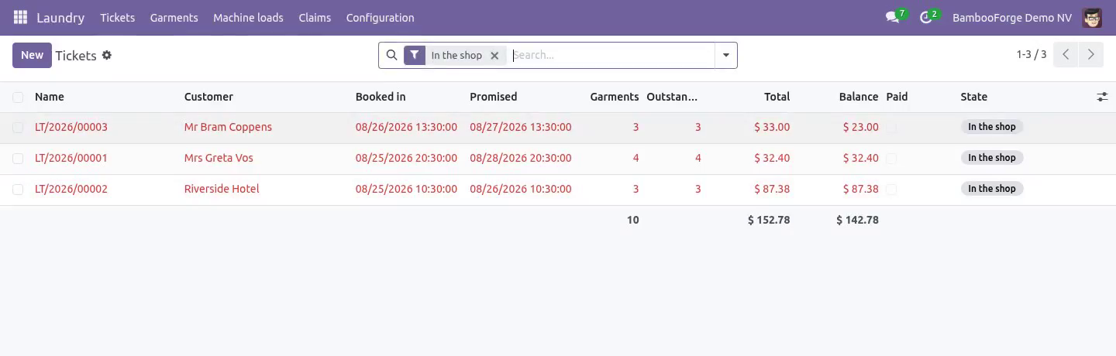Click 'In the shop' state of LT/2026/00003

pyautogui.click(x=992, y=127)
